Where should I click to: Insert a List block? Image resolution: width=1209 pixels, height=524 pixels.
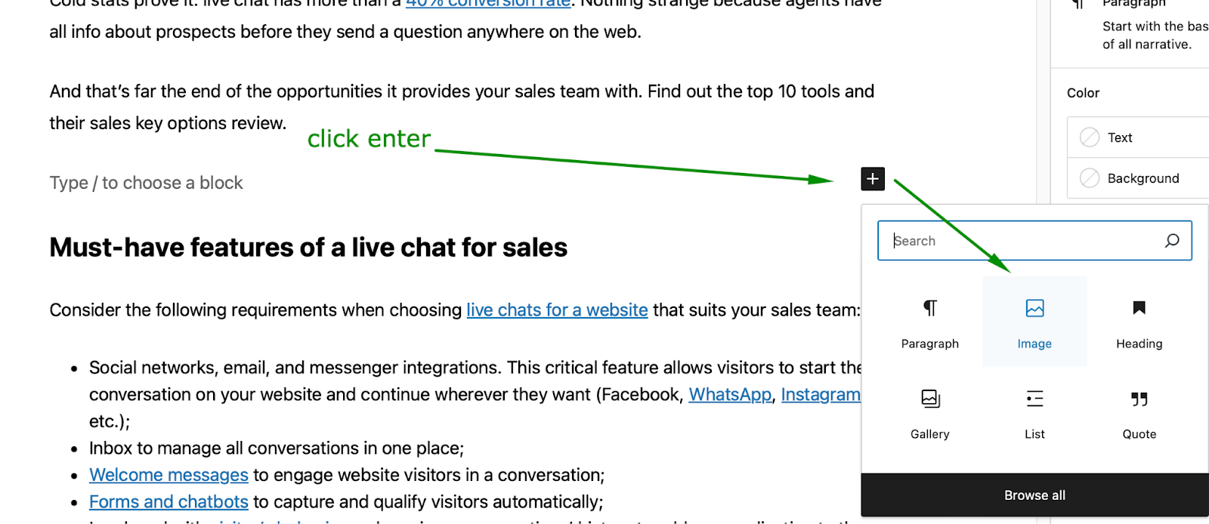[1034, 399]
